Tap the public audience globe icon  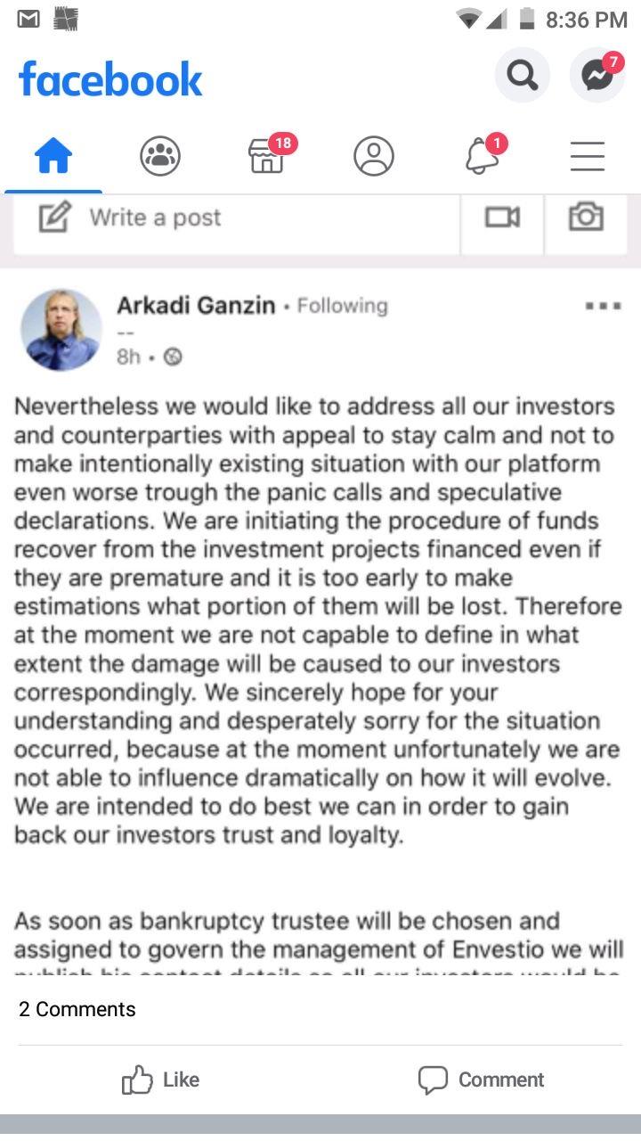click(x=173, y=357)
